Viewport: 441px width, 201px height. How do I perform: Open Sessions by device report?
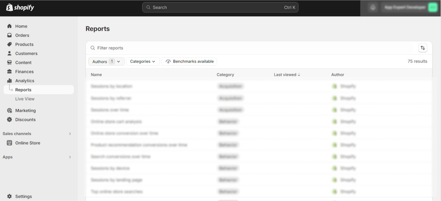click(110, 168)
